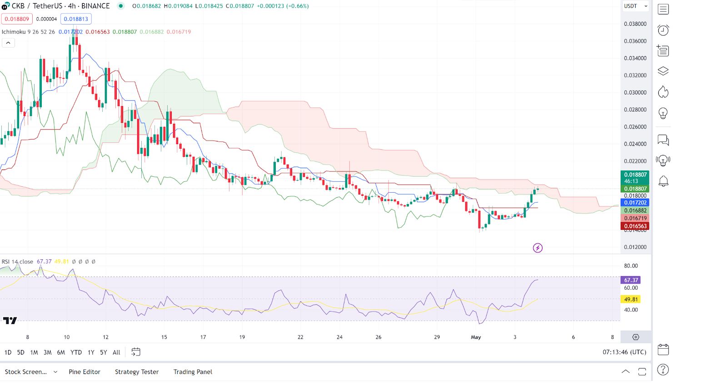
Task: Click the dark red 0.016563 price label
Action: [635, 226]
